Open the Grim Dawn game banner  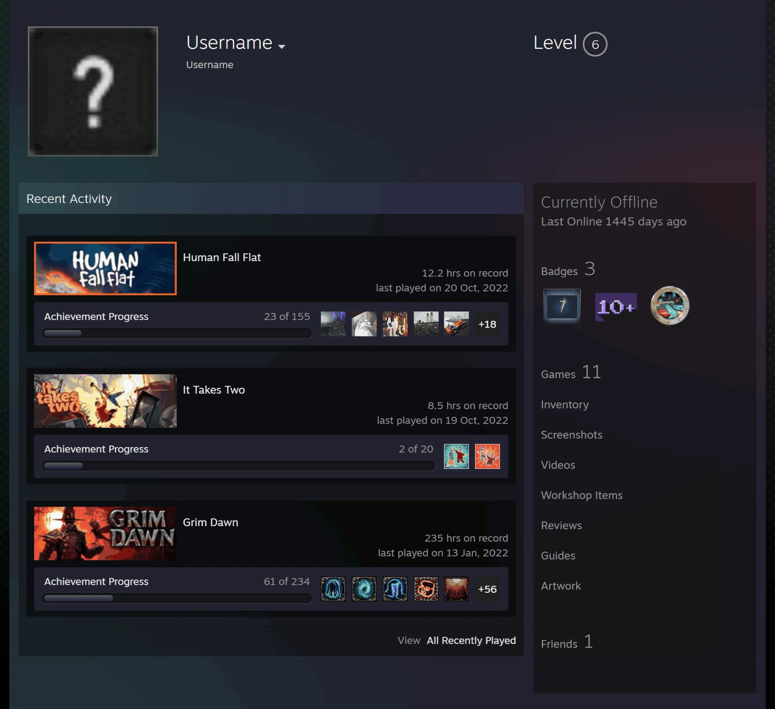tap(105, 533)
